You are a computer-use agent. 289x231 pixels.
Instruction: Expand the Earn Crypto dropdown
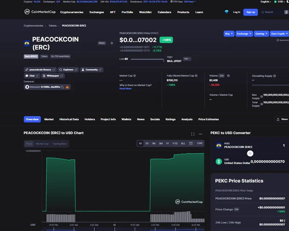[279, 34]
